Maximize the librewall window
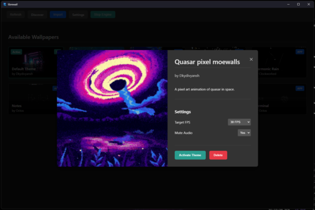Image resolution: width=315 pixels, height=210 pixels. click(298, 4)
